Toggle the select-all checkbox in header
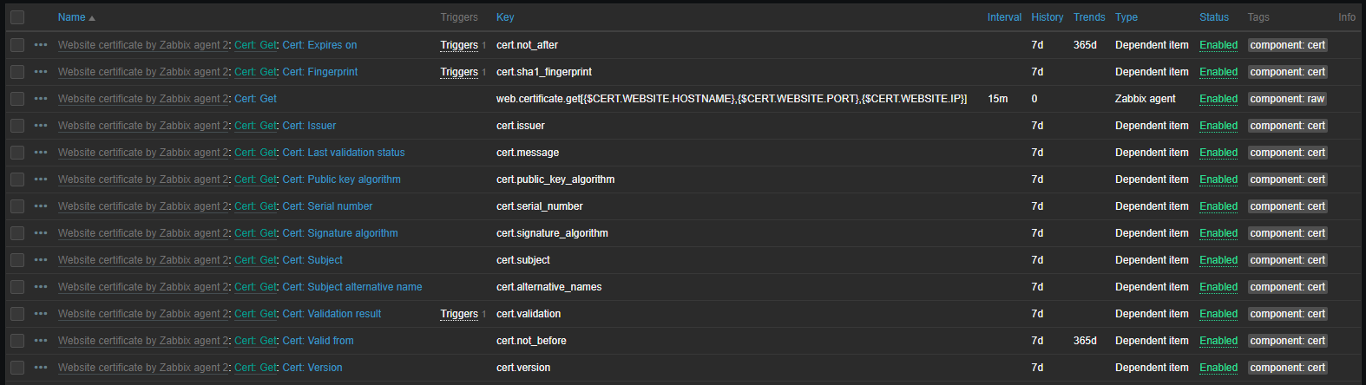The image size is (1366, 385). click(x=17, y=17)
